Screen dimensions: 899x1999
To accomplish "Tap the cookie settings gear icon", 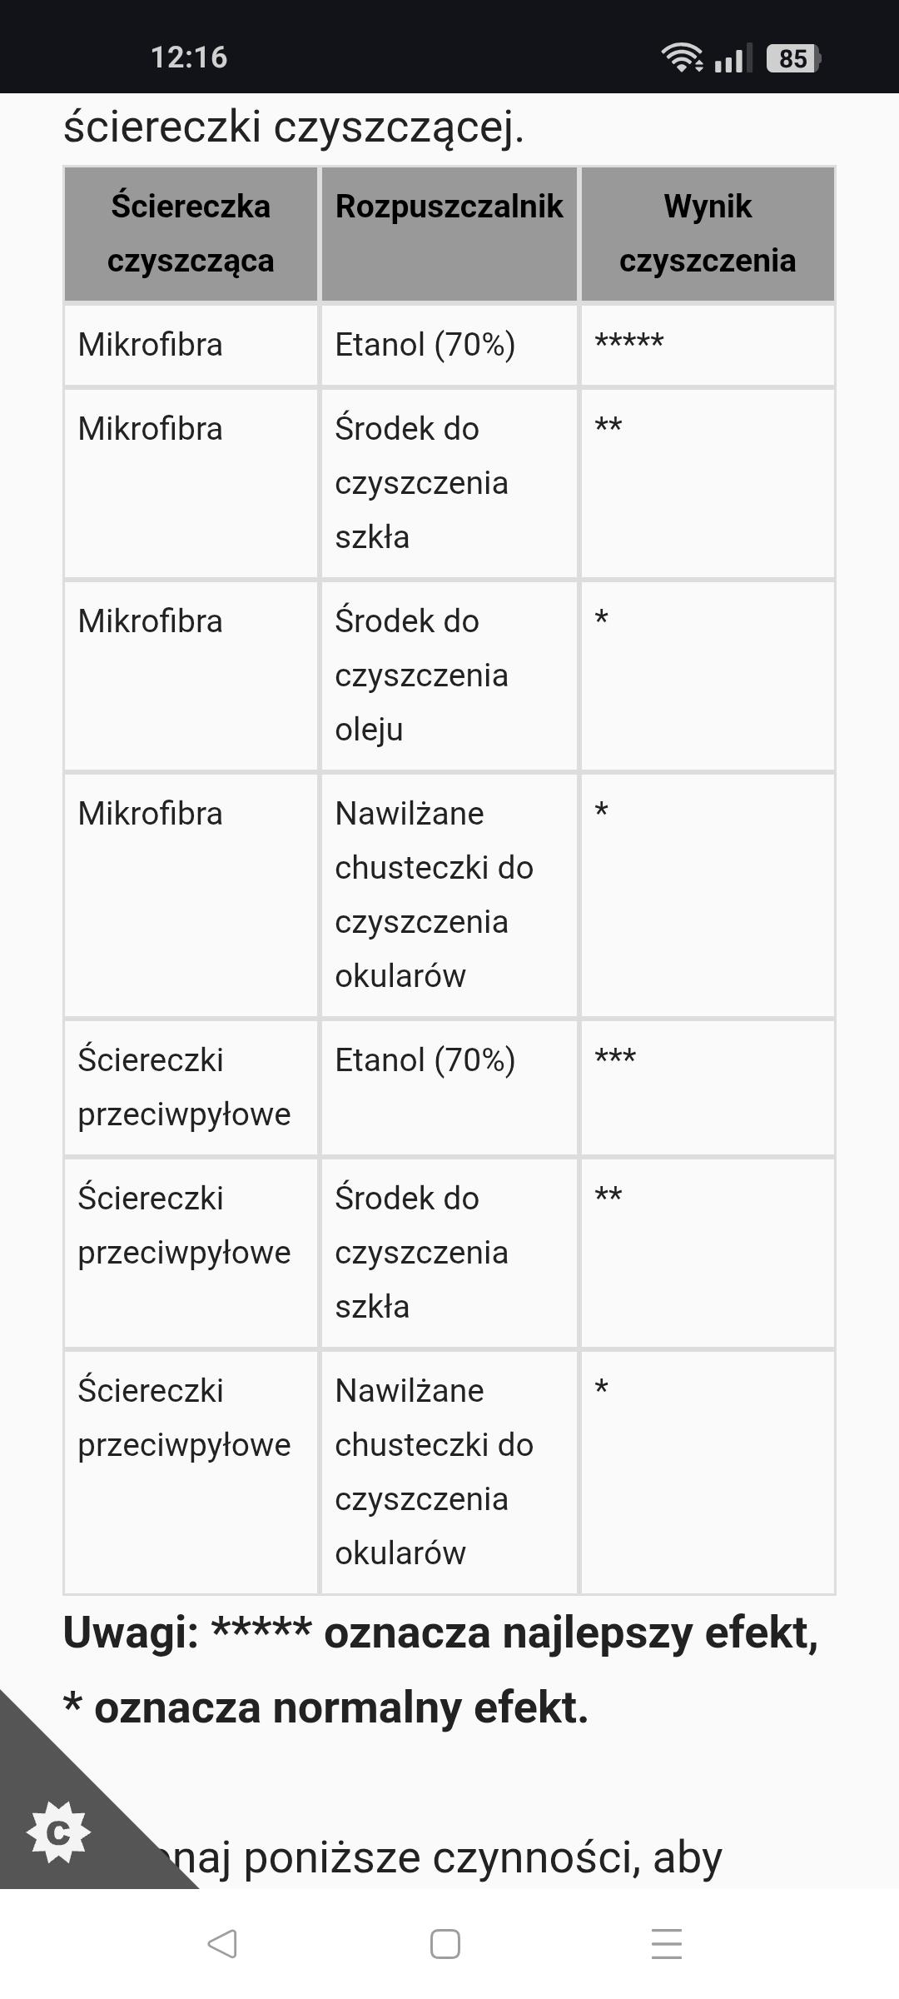I will coord(57,1832).
